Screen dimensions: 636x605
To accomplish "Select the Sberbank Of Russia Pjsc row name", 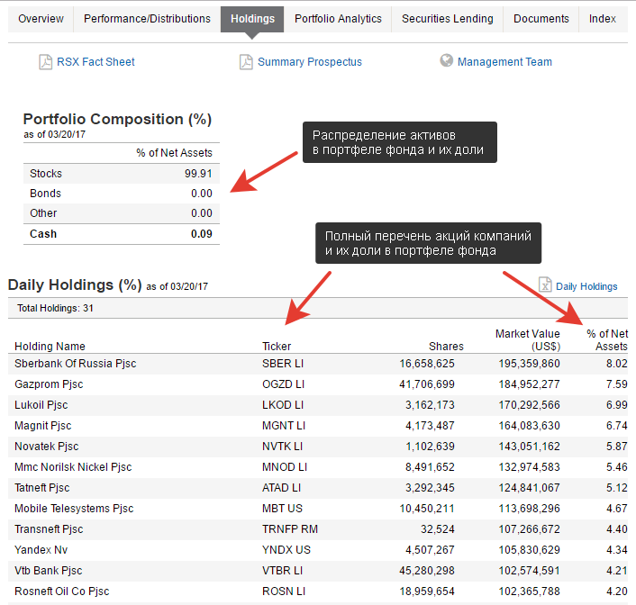I will pos(76,364).
